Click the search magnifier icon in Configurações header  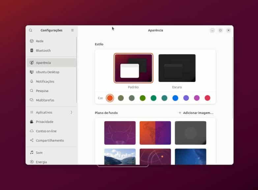[x=31, y=30]
